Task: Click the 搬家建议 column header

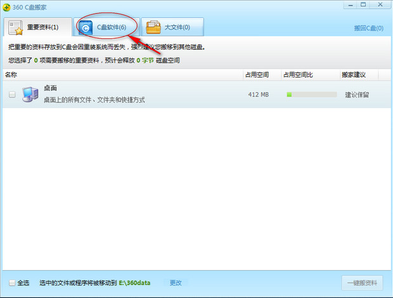Action: coord(359,74)
